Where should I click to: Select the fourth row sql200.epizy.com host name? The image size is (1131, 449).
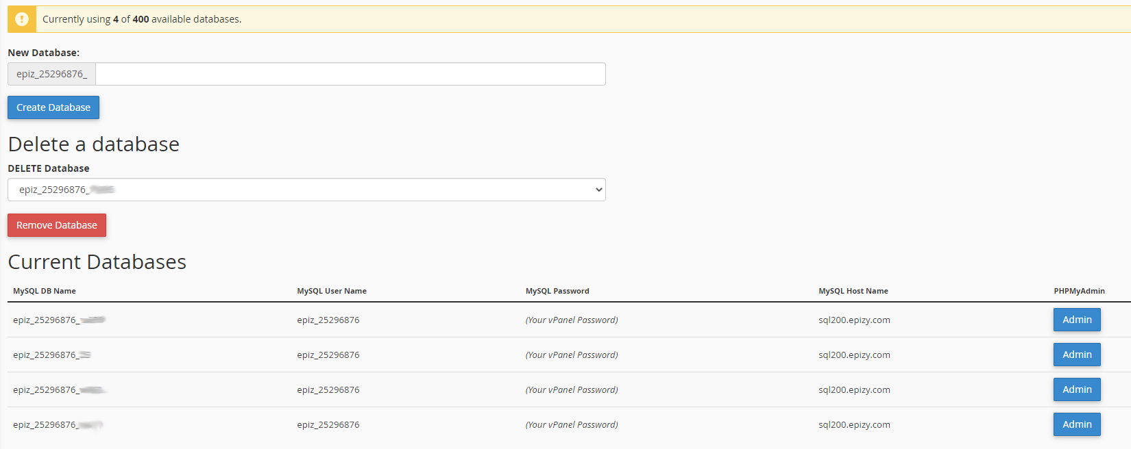[854, 424]
